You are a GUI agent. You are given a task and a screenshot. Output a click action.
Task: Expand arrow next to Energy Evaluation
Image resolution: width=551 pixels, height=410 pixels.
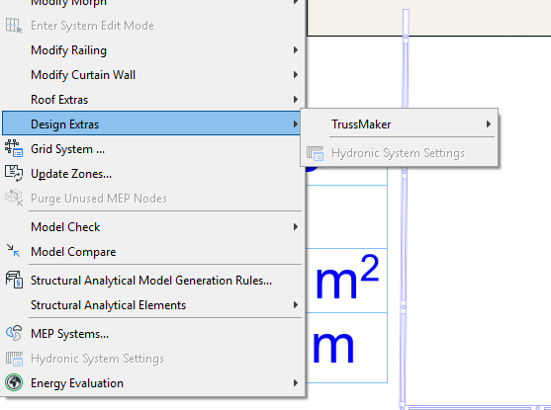(x=296, y=383)
